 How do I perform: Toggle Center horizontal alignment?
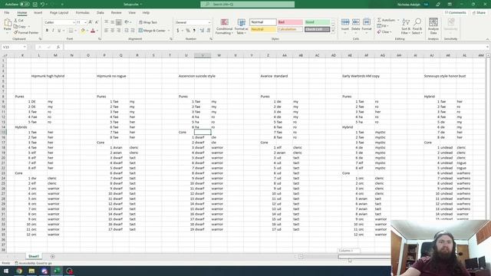point(113,31)
